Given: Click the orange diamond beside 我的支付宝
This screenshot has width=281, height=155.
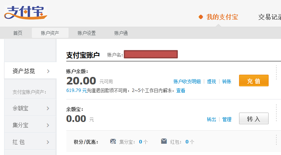Looking at the screenshot, I should [201, 17].
